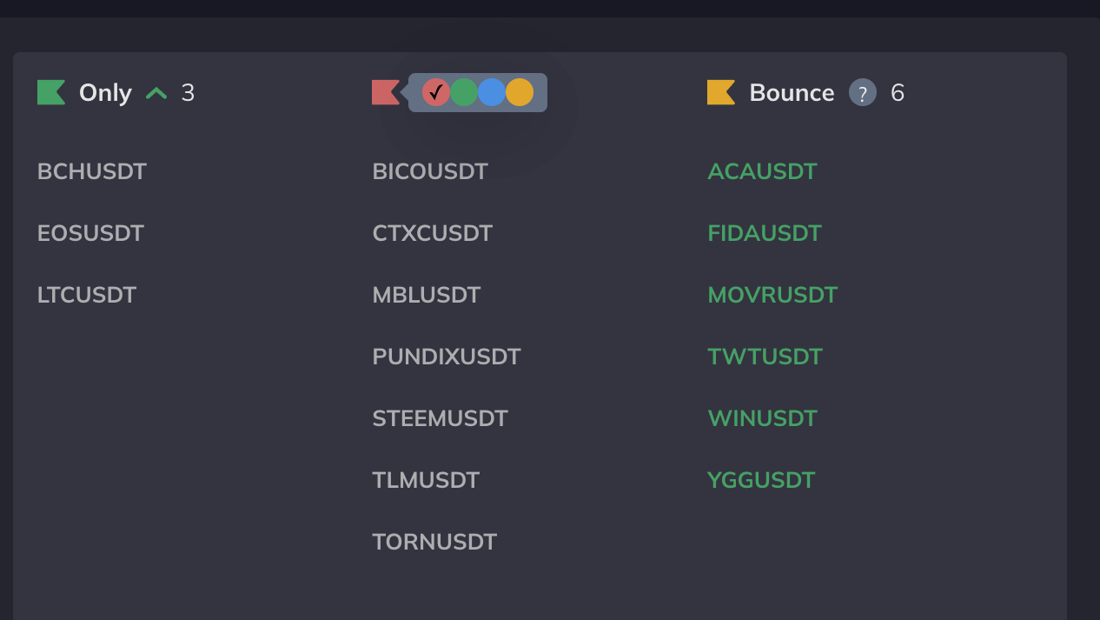Image resolution: width=1100 pixels, height=620 pixels.
Task: Click BICOUSDT in the red list
Action: coord(430,171)
